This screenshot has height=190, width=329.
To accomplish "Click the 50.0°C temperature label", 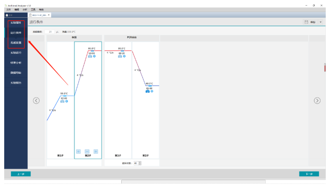I will (64, 93).
